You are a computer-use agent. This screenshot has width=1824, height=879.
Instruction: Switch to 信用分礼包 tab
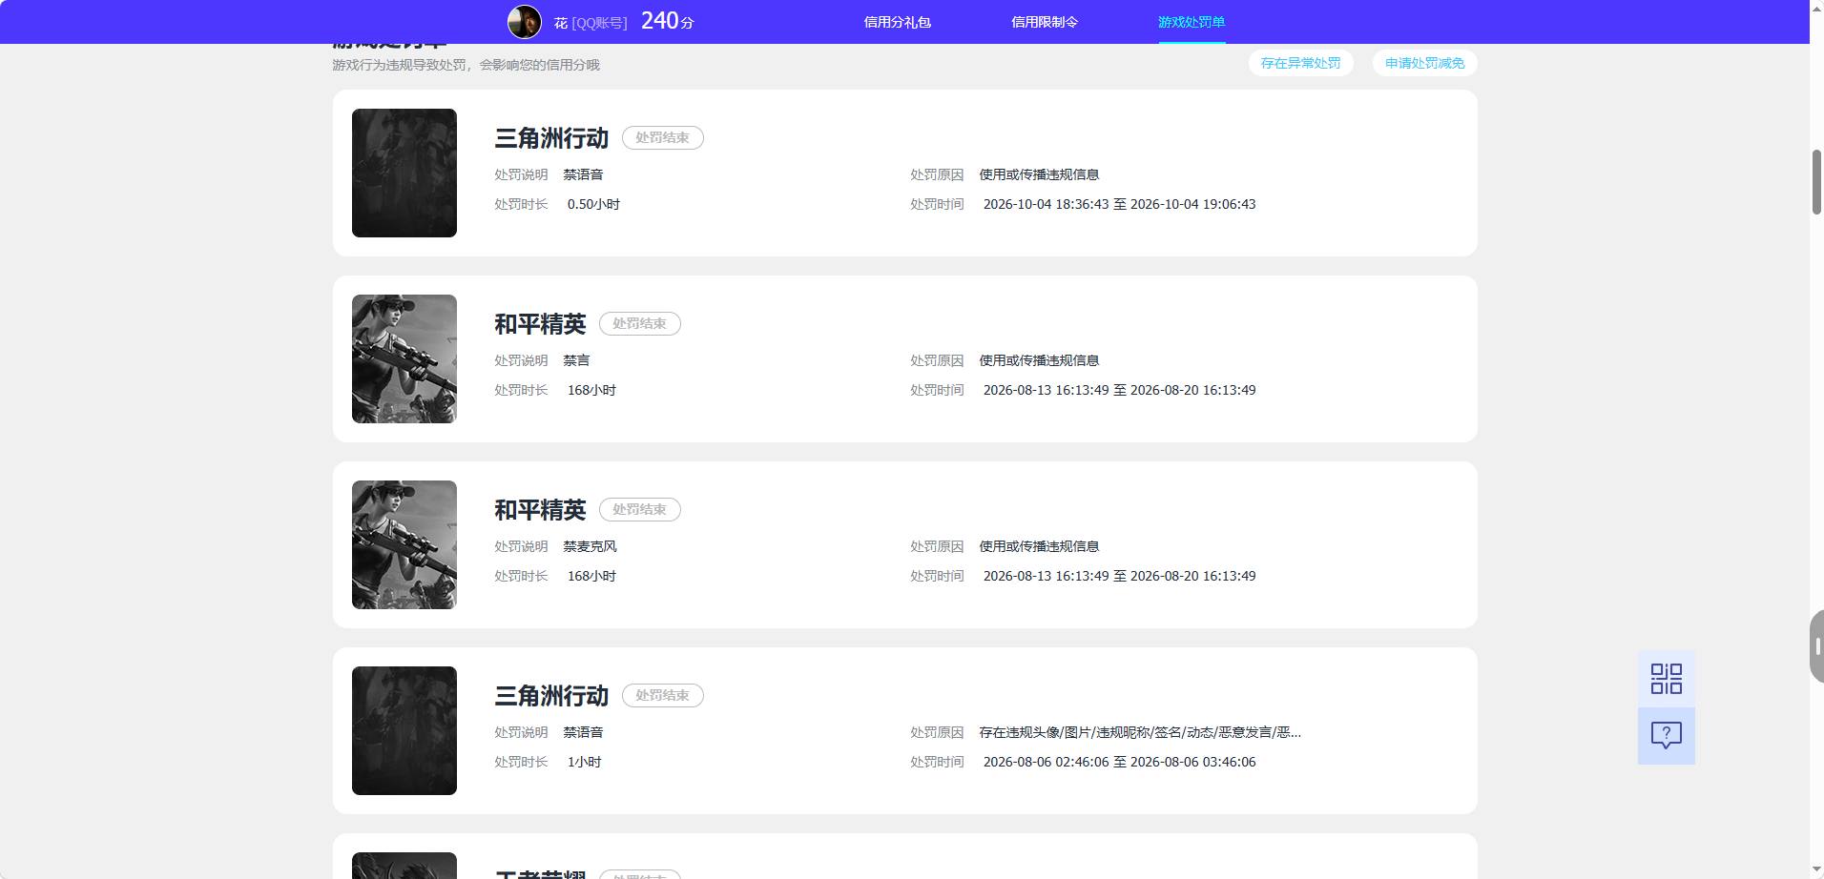897,22
